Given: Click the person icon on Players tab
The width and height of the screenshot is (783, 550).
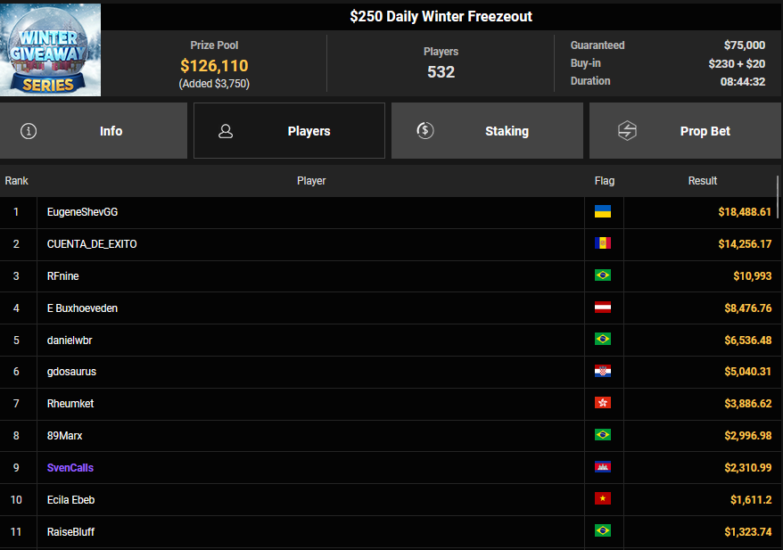Looking at the screenshot, I should click(x=226, y=131).
